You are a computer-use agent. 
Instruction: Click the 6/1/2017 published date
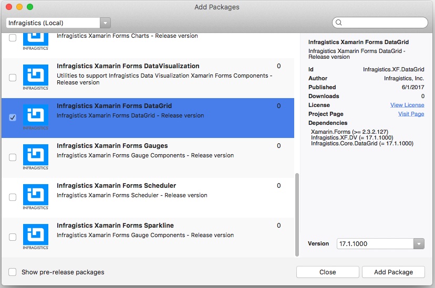[x=413, y=87]
